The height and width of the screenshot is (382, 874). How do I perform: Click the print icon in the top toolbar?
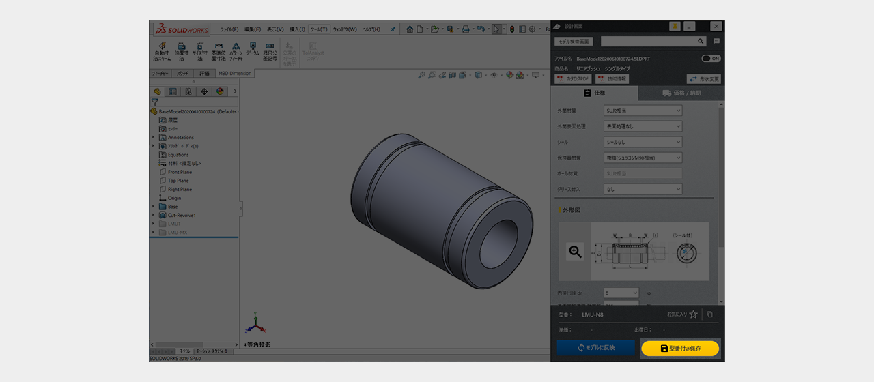tap(465, 29)
